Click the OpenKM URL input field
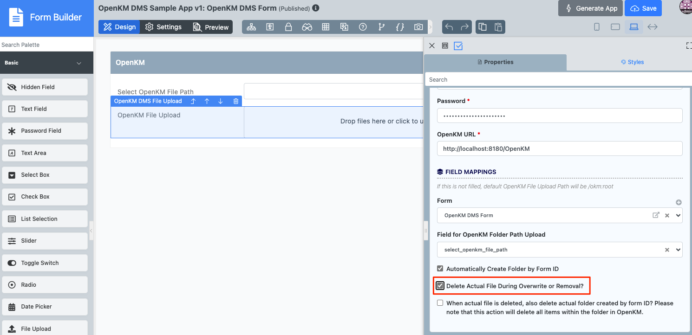The height and width of the screenshot is (335, 692). (559, 149)
